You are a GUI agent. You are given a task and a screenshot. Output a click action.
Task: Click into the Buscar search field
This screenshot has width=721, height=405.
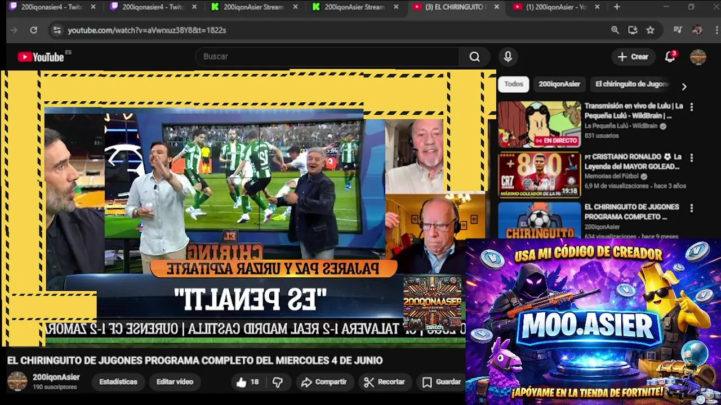point(327,57)
